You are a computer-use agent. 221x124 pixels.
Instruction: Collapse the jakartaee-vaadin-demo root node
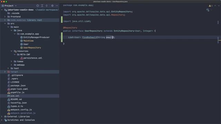[x=2, y=10]
